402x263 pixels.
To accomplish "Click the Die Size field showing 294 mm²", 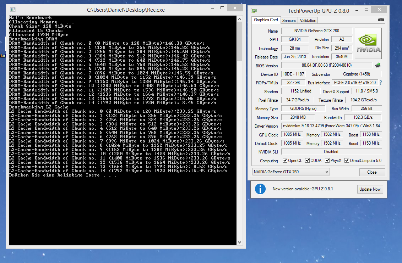I will 342,48.
